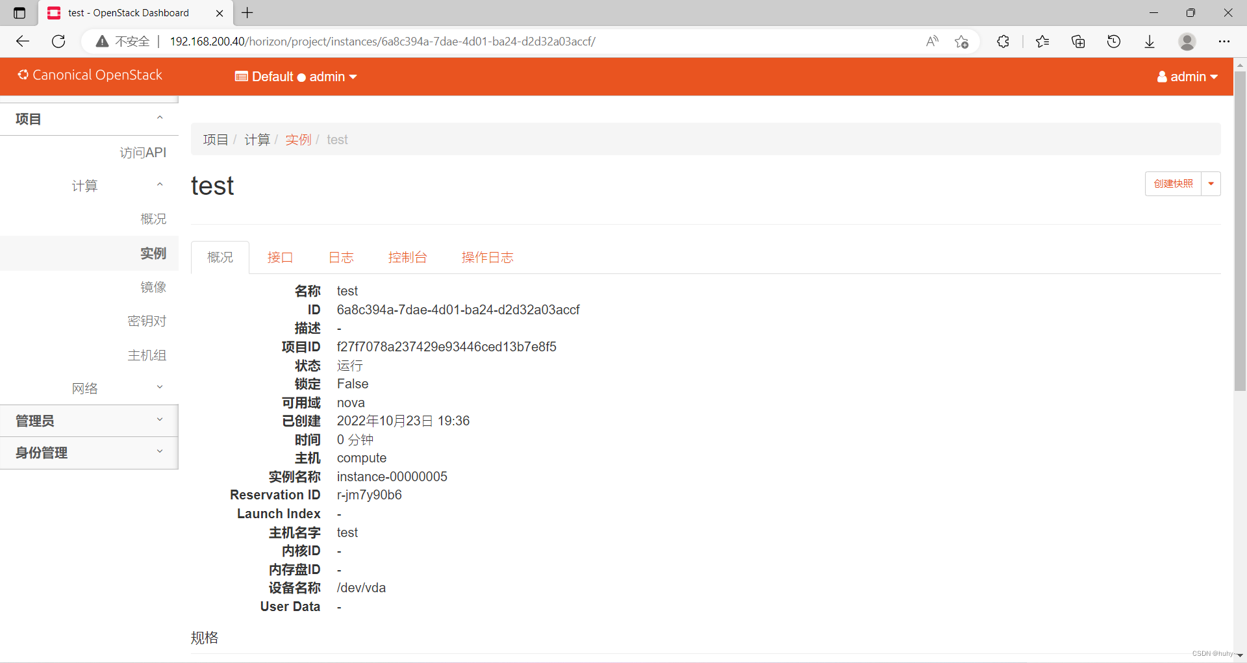
Task: Click the browser address bar URL
Action: [383, 42]
